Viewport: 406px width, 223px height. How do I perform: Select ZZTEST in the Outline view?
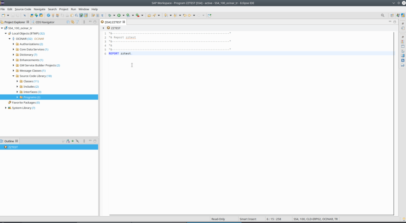pyautogui.click(x=49, y=147)
